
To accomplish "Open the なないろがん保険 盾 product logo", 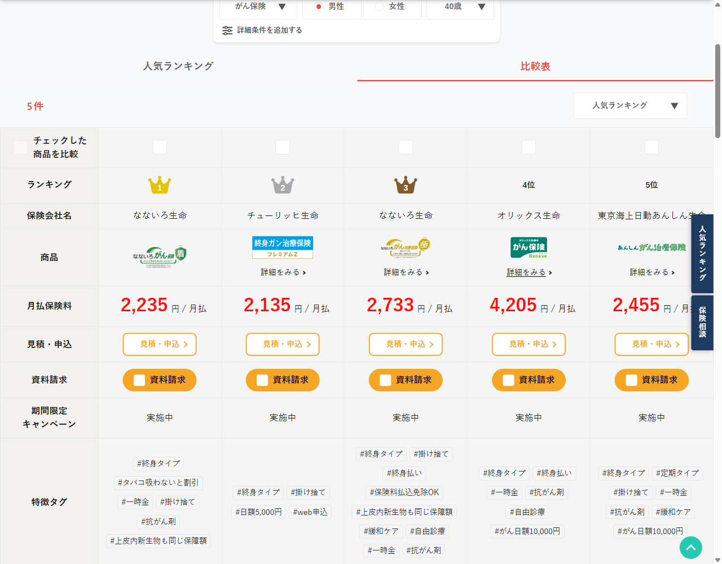I will (160, 257).
